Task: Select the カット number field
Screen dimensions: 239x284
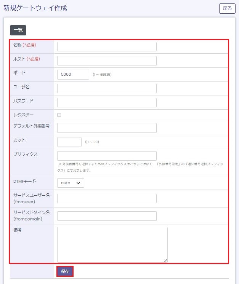Action: click(69, 142)
